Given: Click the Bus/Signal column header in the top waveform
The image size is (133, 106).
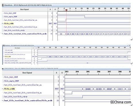Looking at the screenshot, I should tap(24, 9).
